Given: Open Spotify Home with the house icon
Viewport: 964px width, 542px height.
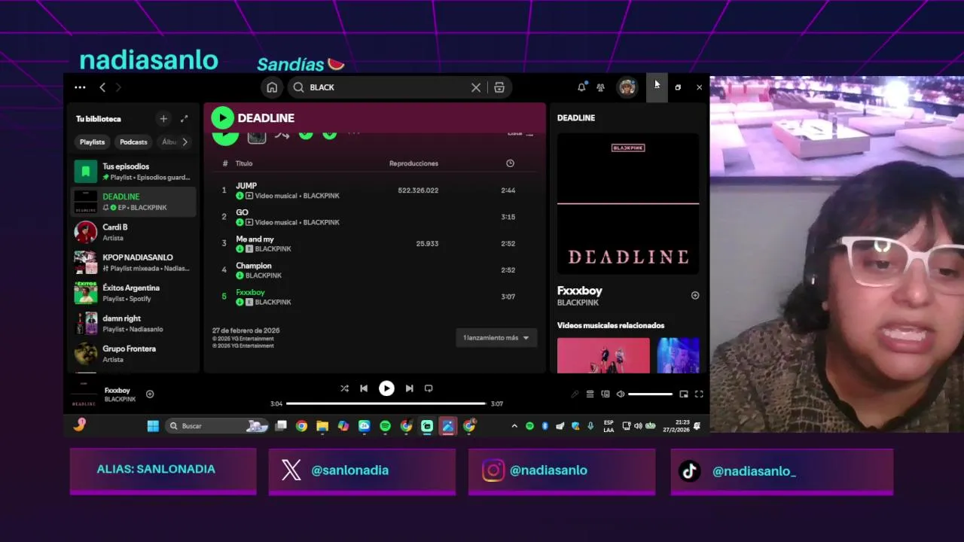Looking at the screenshot, I should (272, 87).
